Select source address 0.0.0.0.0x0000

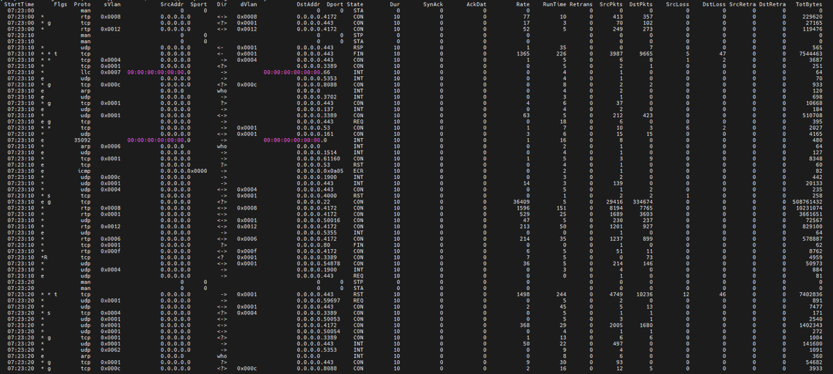(184, 170)
